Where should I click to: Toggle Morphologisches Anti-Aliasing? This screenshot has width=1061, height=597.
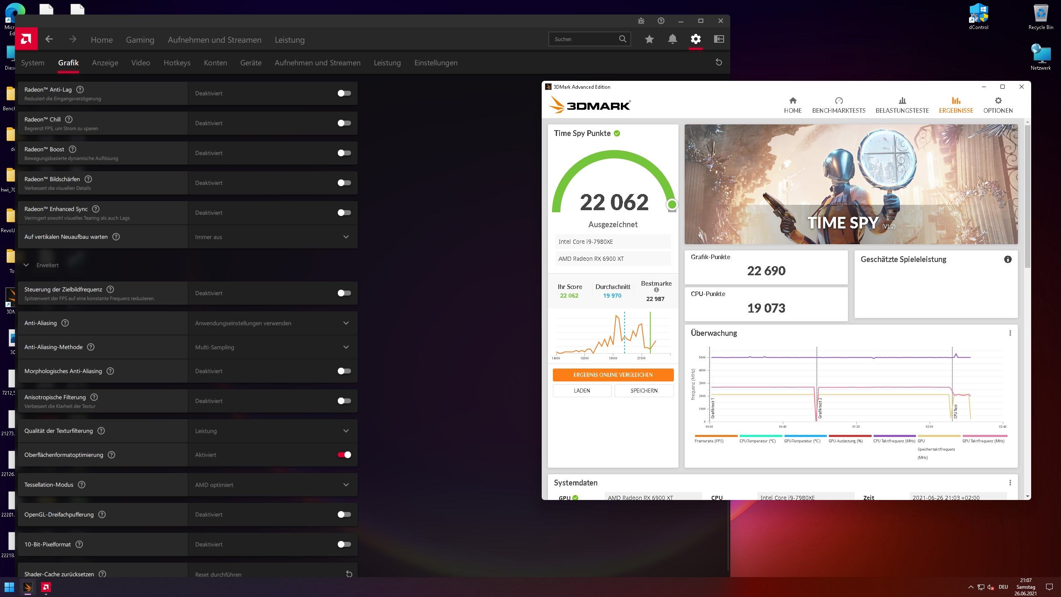[344, 371]
